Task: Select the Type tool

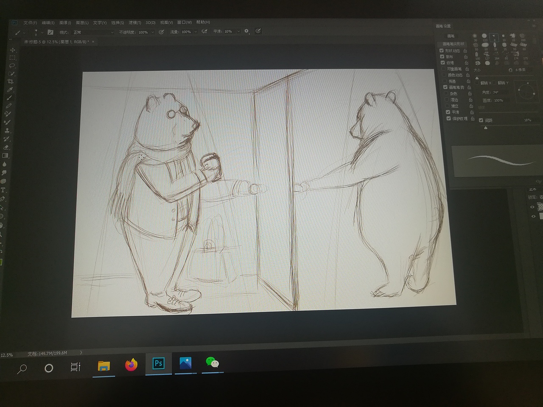Action: [3, 190]
